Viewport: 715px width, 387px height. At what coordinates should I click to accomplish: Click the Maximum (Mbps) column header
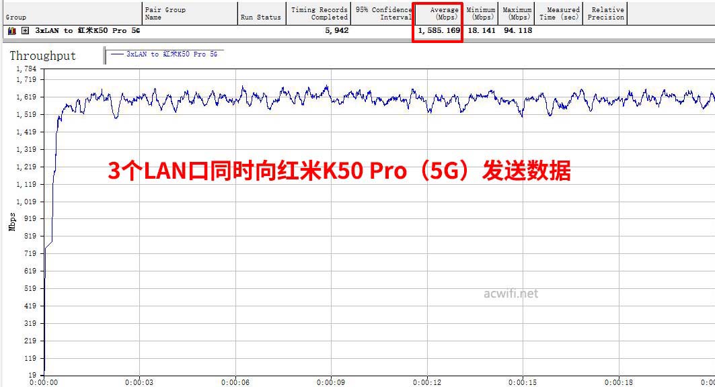tap(516, 13)
